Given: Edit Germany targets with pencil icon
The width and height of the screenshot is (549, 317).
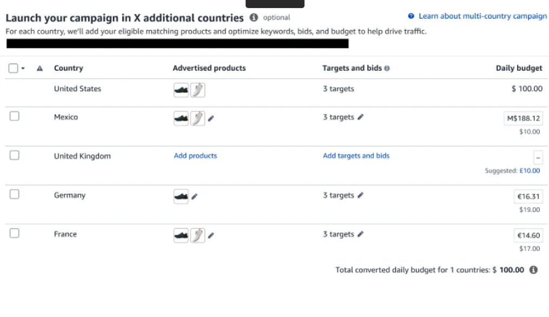Looking at the screenshot, I should tap(361, 195).
